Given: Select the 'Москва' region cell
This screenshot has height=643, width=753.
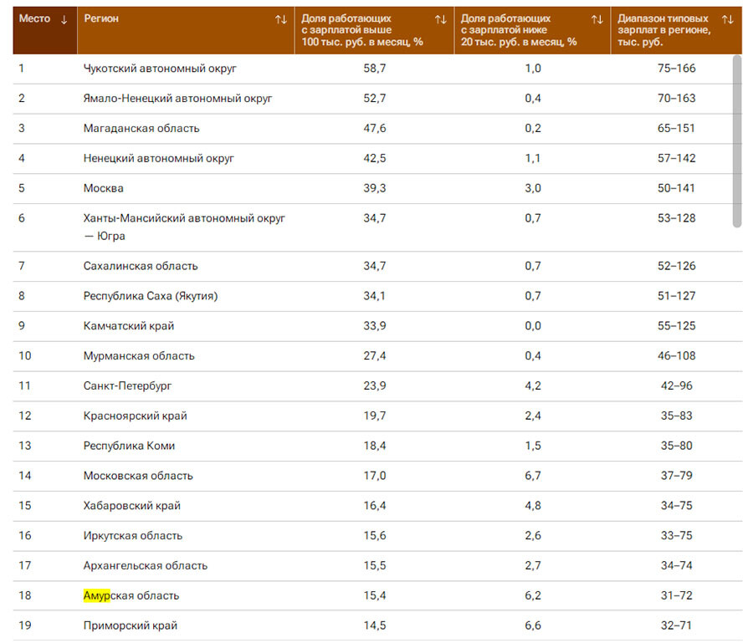Looking at the screenshot, I should (x=103, y=188).
